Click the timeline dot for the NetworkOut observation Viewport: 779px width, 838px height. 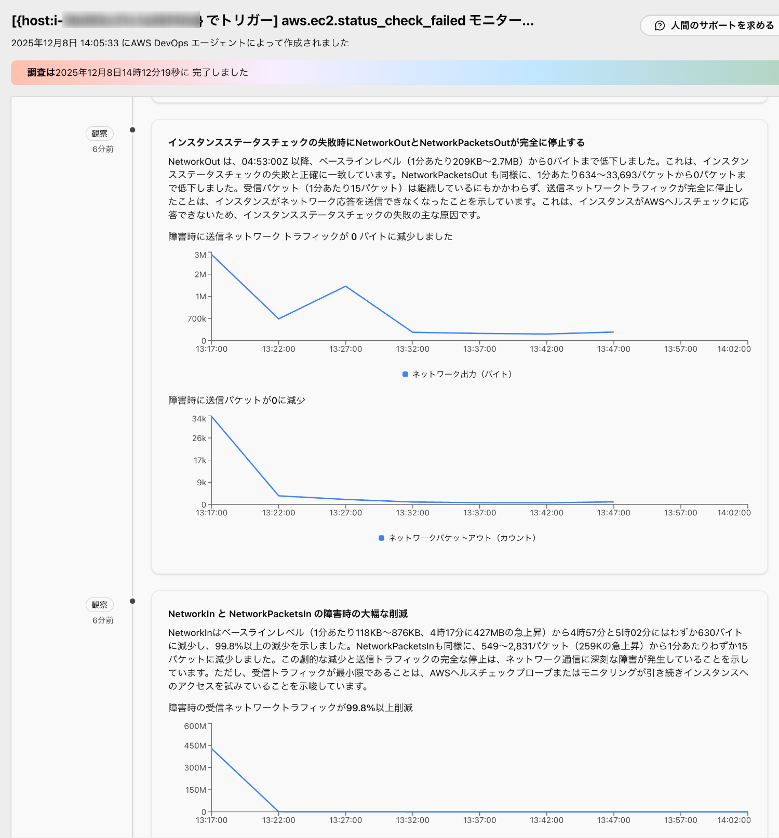(132, 130)
